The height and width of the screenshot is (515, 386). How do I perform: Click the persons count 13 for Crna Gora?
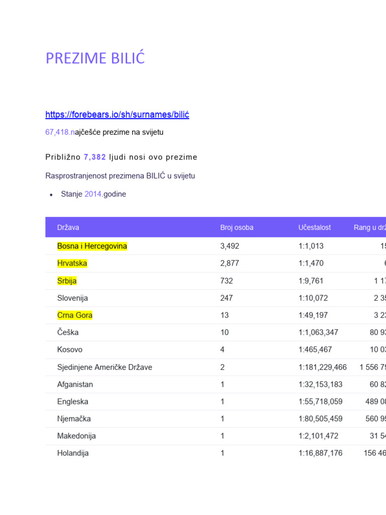(x=225, y=315)
